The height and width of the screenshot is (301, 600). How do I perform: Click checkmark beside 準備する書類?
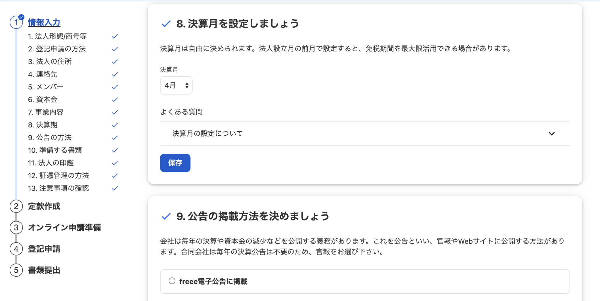click(x=115, y=150)
